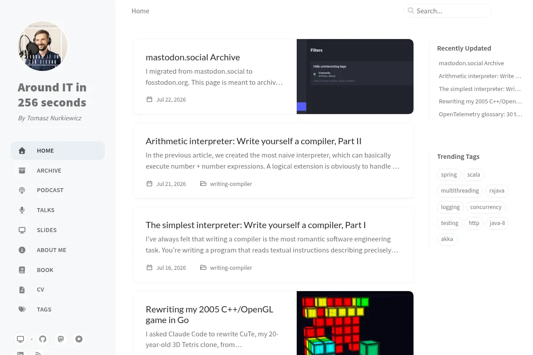
Task: Click the Book icon in sidebar
Action: click(22, 270)
